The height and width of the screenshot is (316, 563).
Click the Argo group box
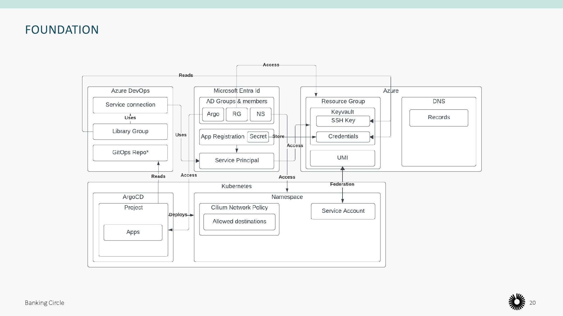point(213,114)
